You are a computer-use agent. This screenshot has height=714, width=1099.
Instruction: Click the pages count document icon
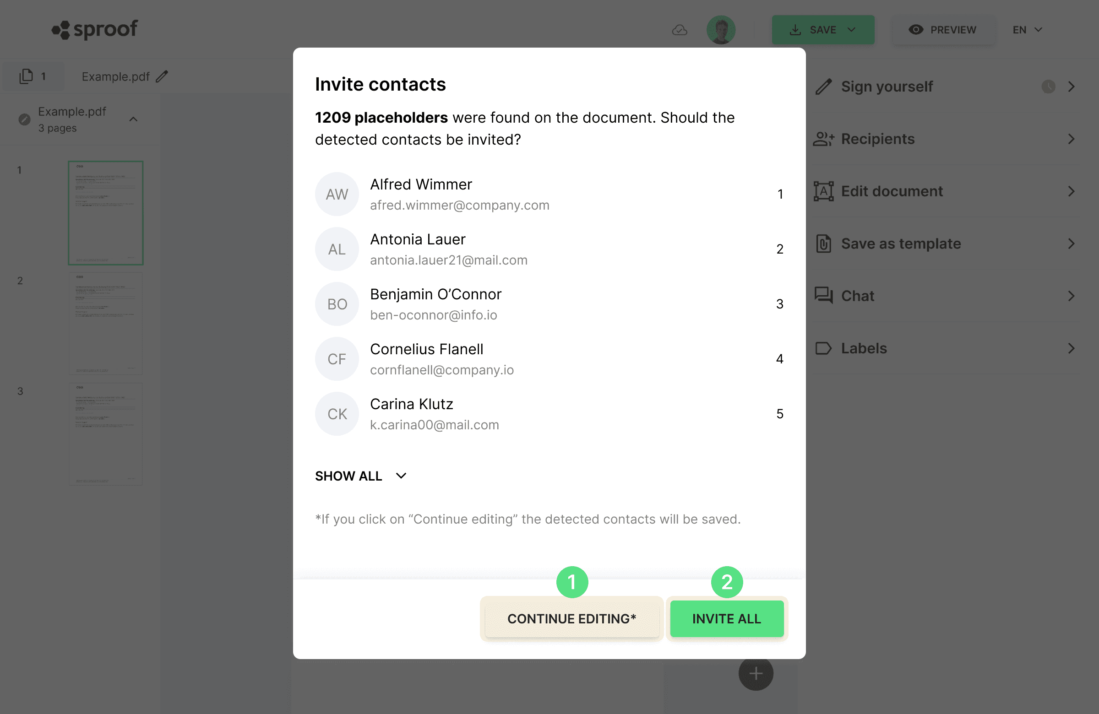point(26,76)
